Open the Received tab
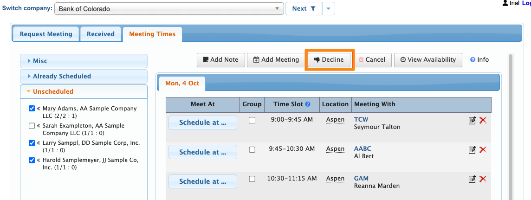 coord(101,34)
